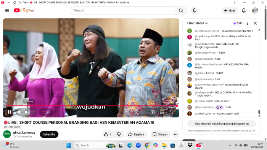Select message 'KUA Majapahit hadir'
Screen dimensions: 267x150
[x=228, y=113]
